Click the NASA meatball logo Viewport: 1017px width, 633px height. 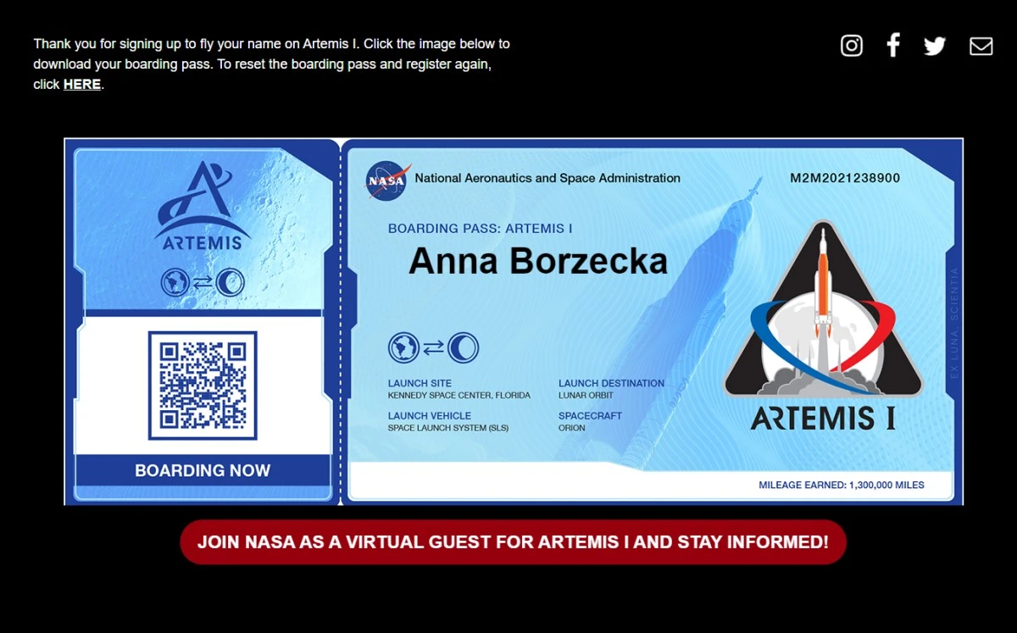(388, 180)
